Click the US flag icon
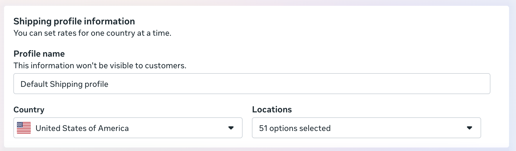 (24, 128)
